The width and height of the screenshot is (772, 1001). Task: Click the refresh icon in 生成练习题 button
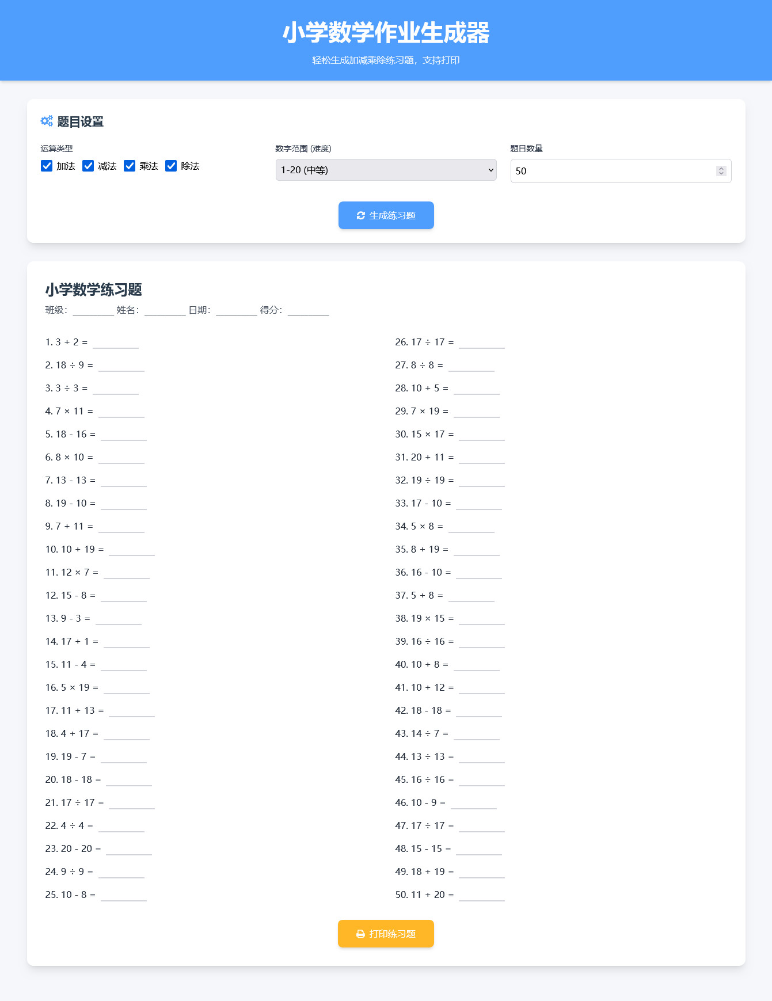361,215
